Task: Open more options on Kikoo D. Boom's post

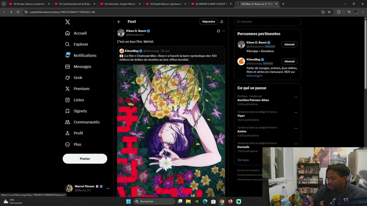Action: coord(223,31)
